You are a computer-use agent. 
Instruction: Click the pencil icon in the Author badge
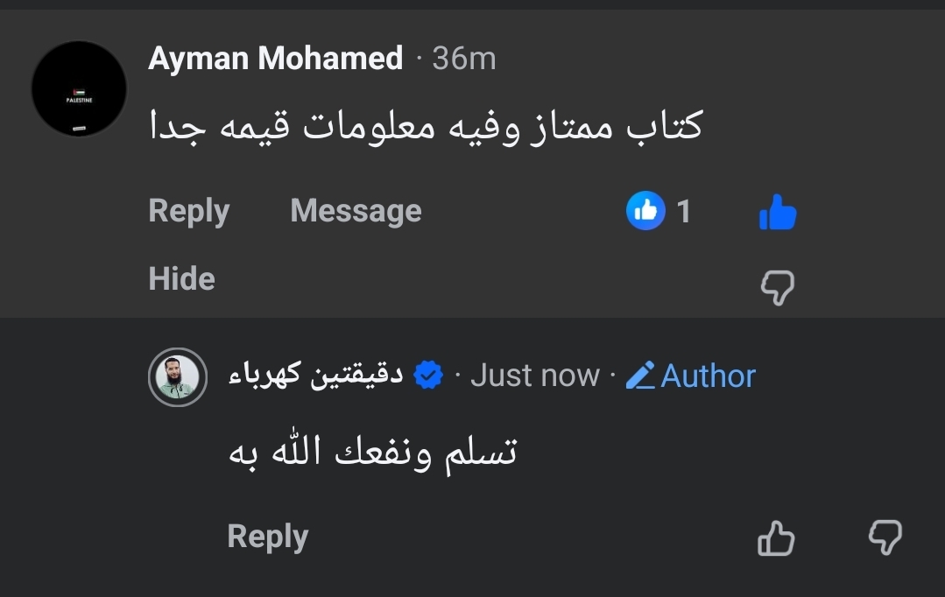643,376
